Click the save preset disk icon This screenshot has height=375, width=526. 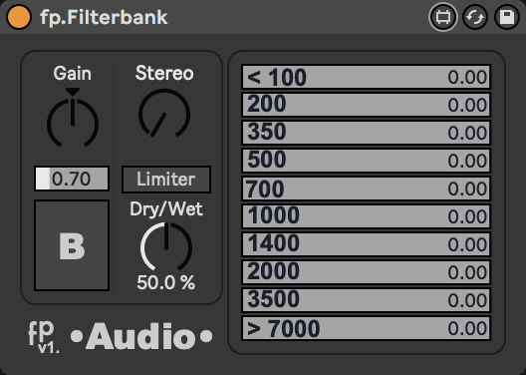(x=507, y=17)
